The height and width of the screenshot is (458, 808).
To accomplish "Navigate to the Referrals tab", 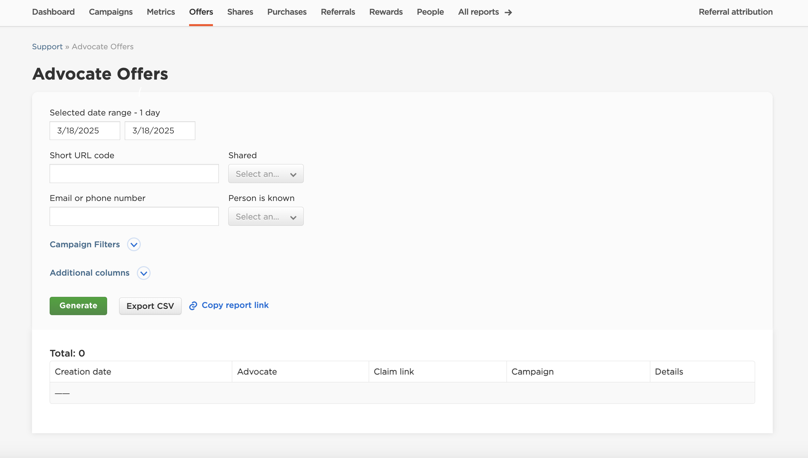I will (x=338, y=12).
